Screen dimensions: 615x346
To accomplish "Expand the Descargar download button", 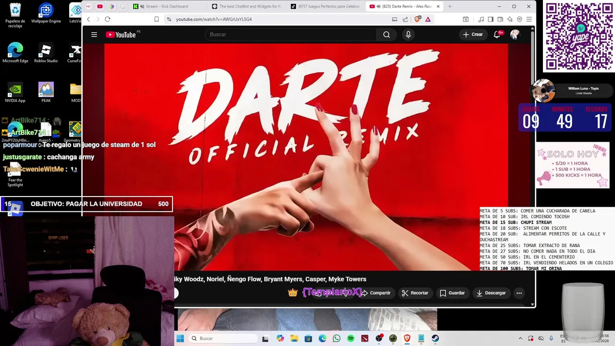I will pyautogui.click(x=491, y=293).
